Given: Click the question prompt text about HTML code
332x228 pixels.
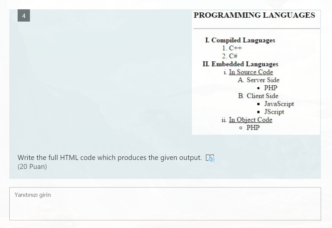Looking at the screenshot, I should pos(110,158).
